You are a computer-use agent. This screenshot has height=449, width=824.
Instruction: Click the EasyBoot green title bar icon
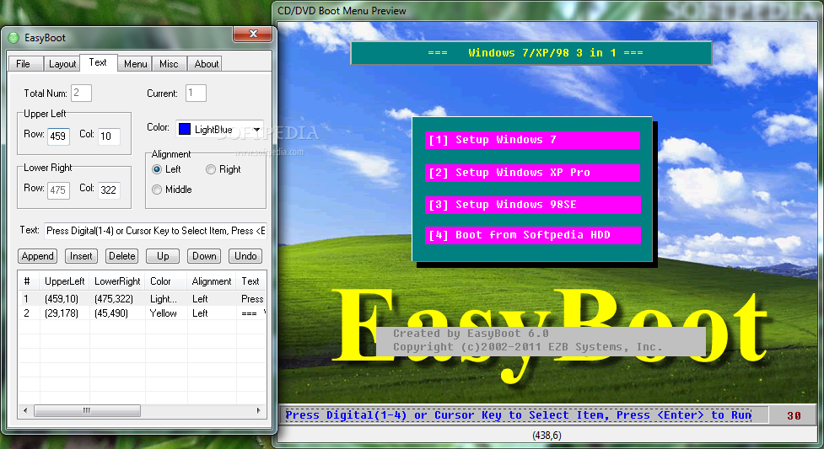[13, 38]
